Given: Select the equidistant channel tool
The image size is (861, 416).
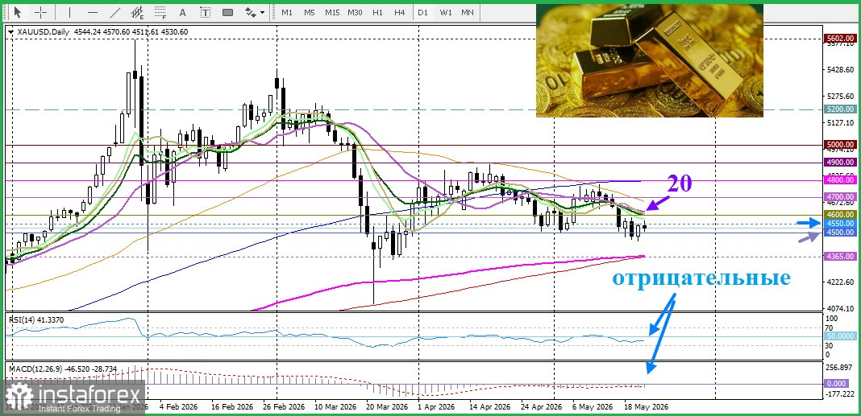Looking at the screenshot, I should (x=137, y=12).
